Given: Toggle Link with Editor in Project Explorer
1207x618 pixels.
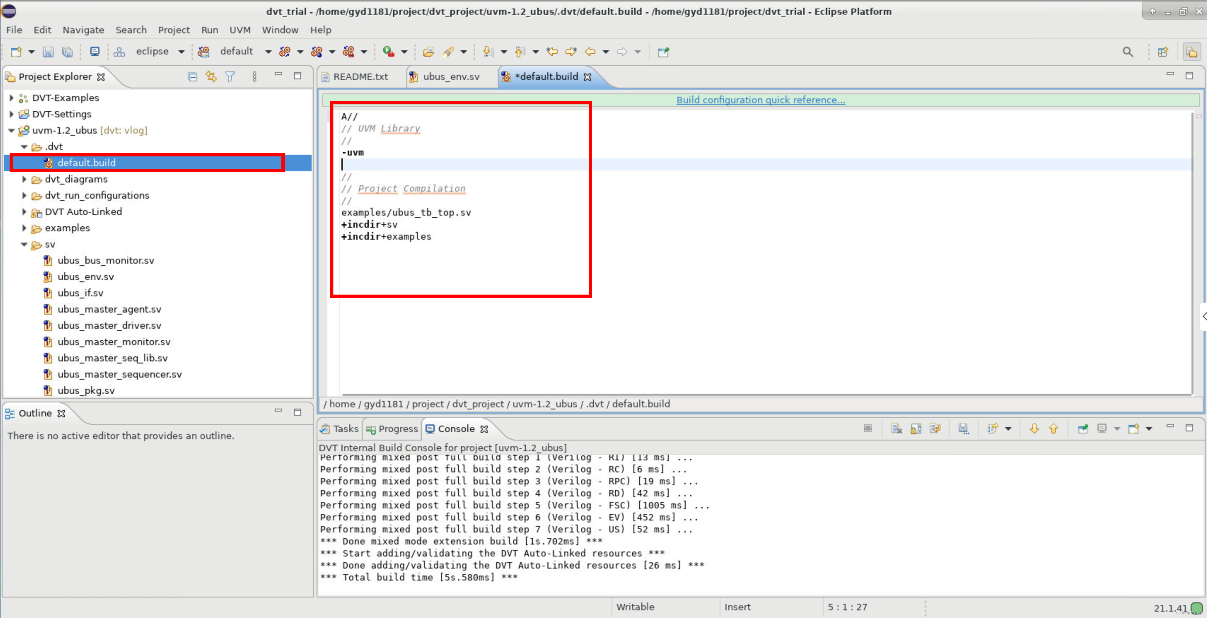Looking at the screenshot, I should point(211,76).
